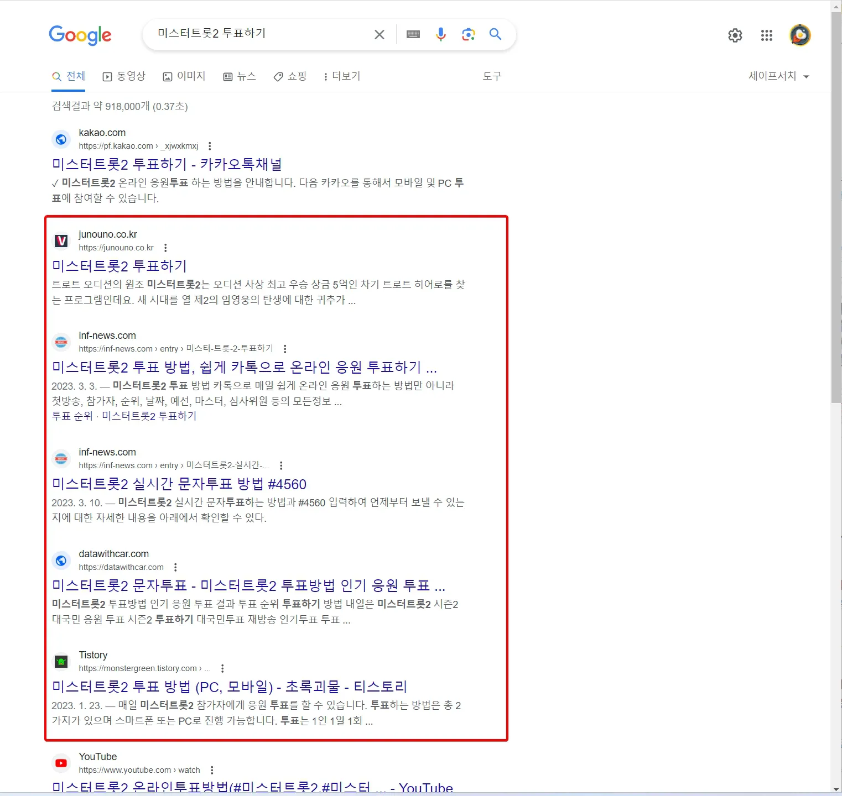Click the 투표 순위 sitelink
The height and width of the screenshot is (796, 842).
(72, 416)
